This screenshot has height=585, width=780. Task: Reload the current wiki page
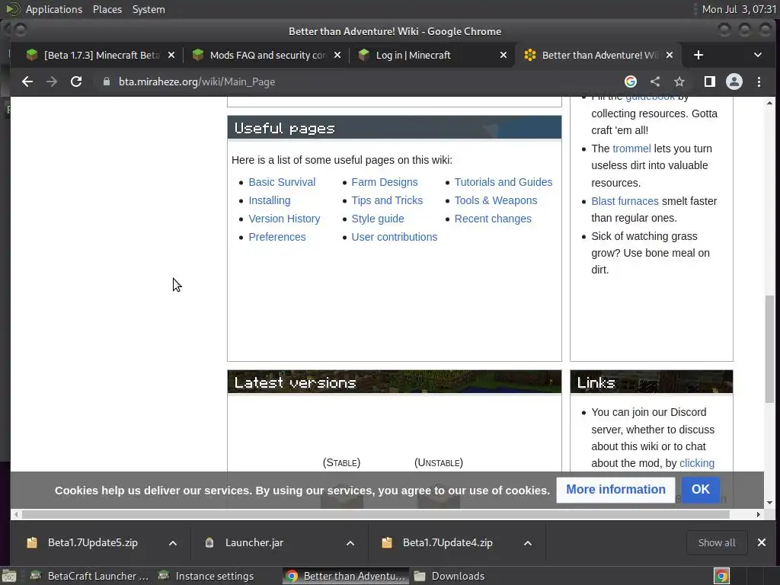tap(76, 82)
